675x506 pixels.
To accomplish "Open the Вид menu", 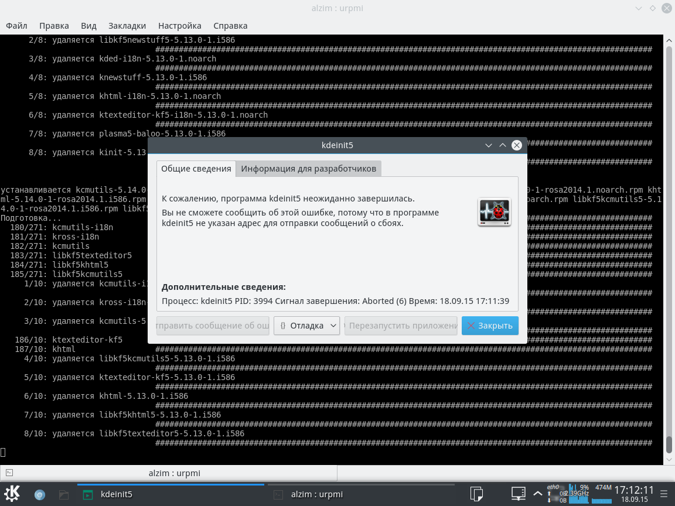I will point(88,26).
